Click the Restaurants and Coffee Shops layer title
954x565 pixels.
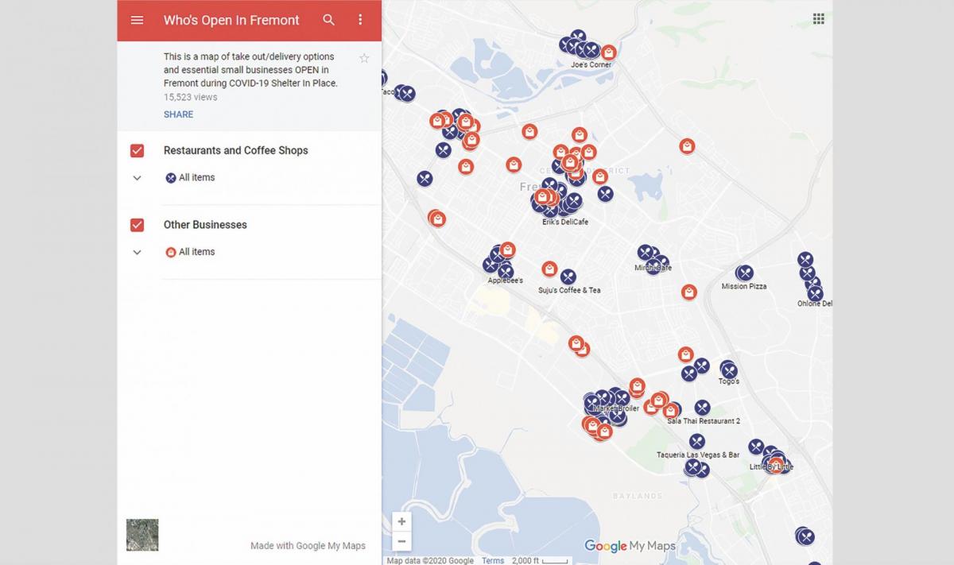pos(235,150)
